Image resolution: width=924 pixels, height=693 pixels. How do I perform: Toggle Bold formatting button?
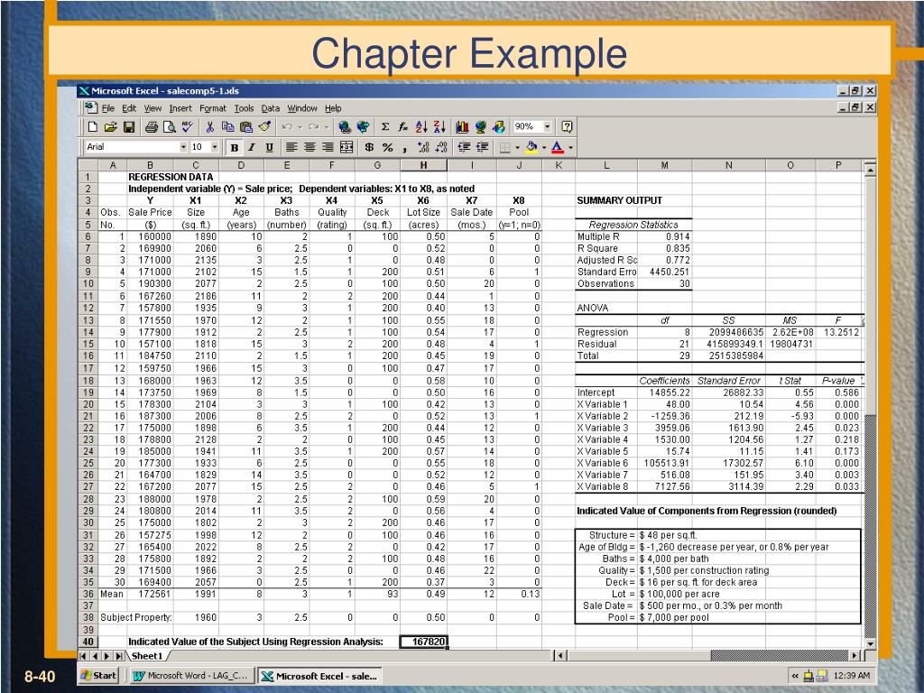(x=234, y=147)
